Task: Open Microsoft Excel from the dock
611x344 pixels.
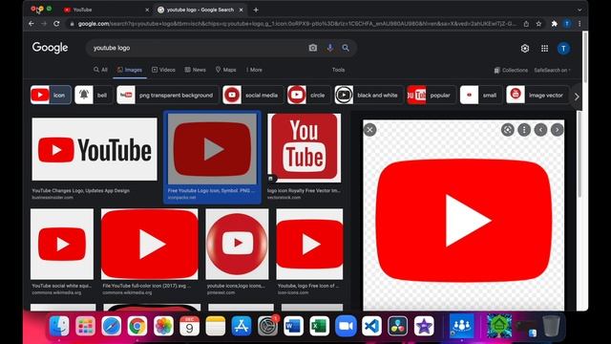Action: (320, 326)
